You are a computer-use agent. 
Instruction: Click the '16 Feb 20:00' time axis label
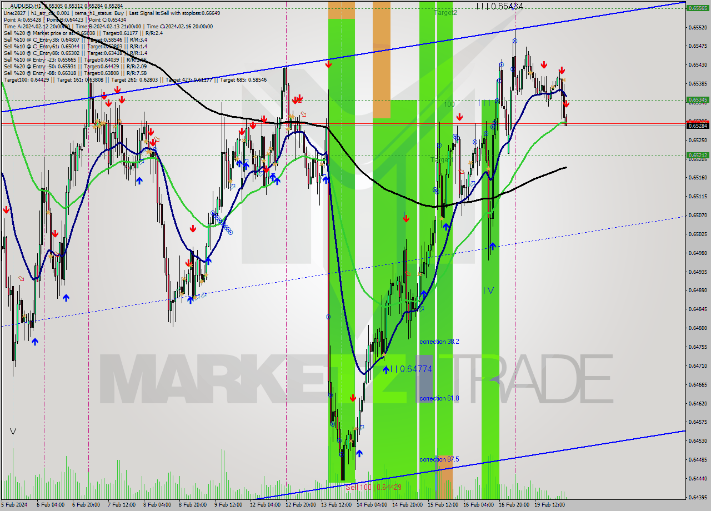pyautogui.click(x=514, y=505)
